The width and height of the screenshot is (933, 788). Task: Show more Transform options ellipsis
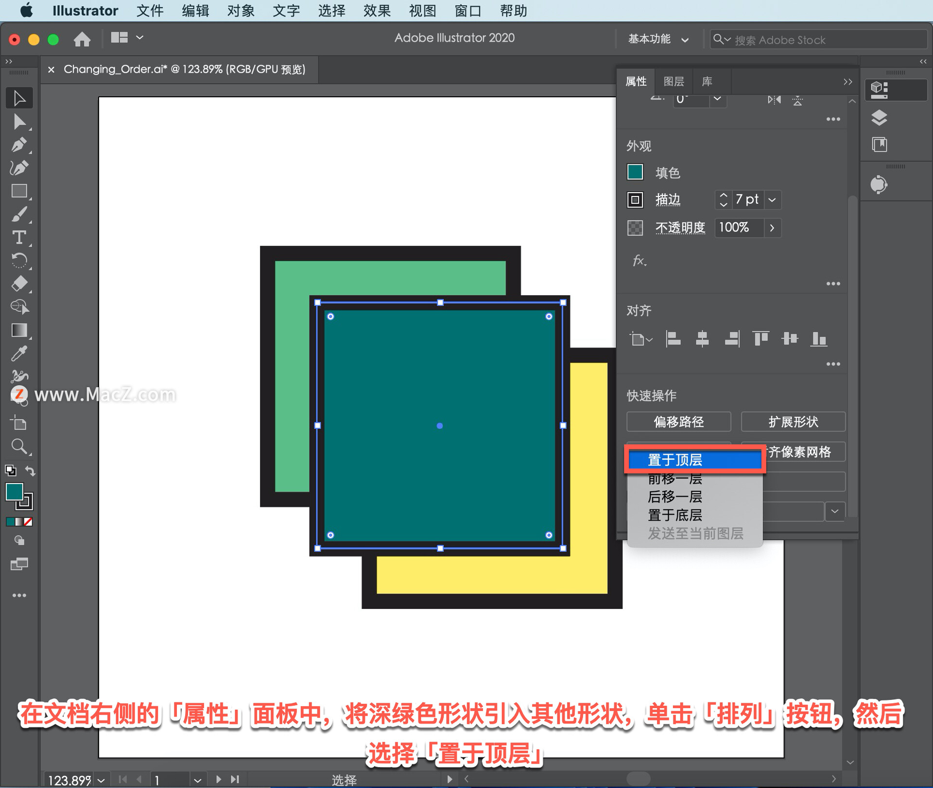tap(833, 119)
